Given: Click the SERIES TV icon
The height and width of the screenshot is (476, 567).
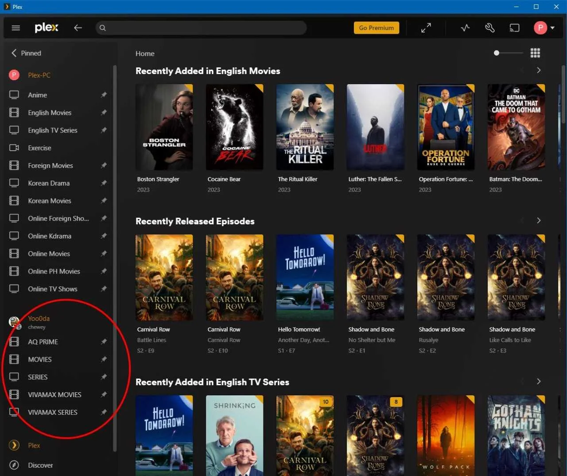Looking at the screenshot, I should [14, 377].
